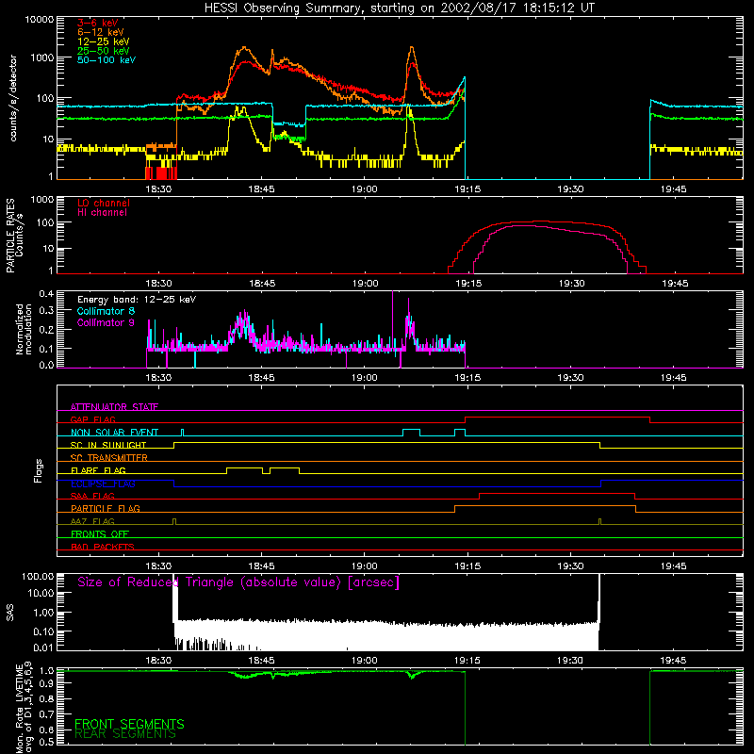The height and width of the screenshot is (754, 754).
Task: Click 19:00 tick label under particle rates plot
Action: [365, 284]
